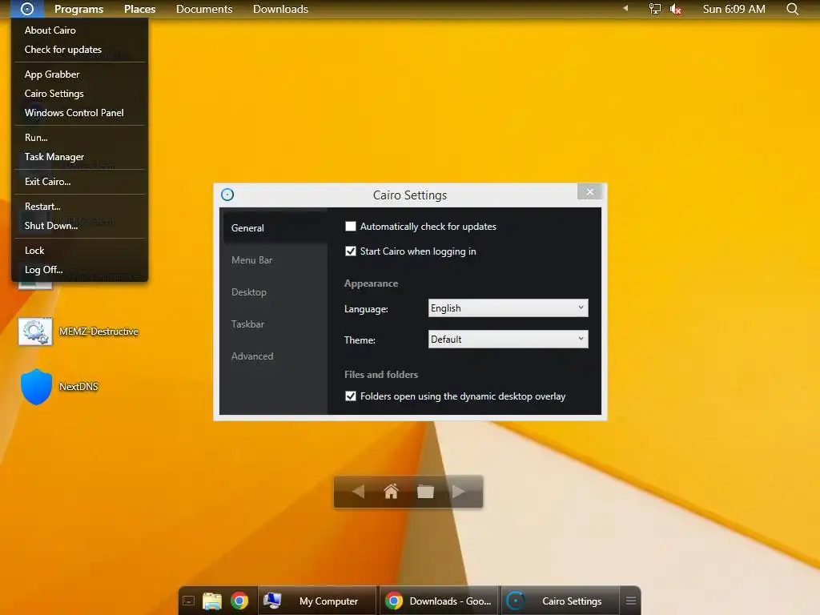Click the Cairo Settings title bar icon
The image size is (820, 615).
click(x=227, y=195)
